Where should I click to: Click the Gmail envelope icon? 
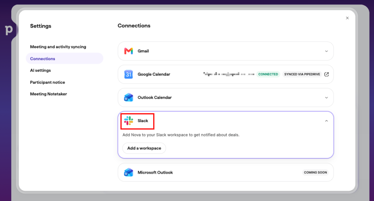tap(129, 51)
